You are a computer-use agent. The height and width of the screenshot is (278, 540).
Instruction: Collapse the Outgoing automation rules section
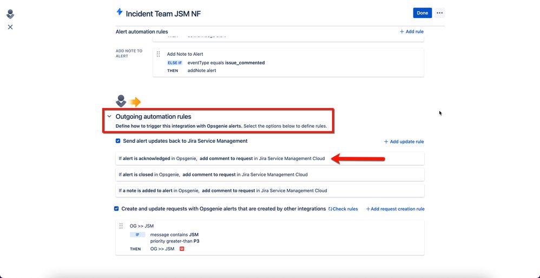point(109,117)
